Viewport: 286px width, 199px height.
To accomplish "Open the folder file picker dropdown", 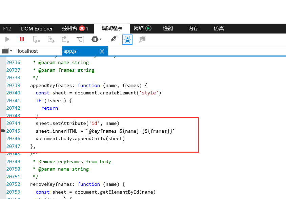I will [x=7, y=51].
